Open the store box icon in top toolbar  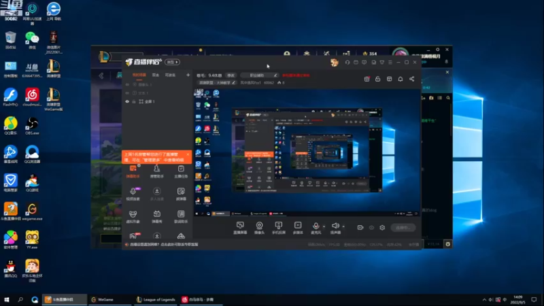389,79
